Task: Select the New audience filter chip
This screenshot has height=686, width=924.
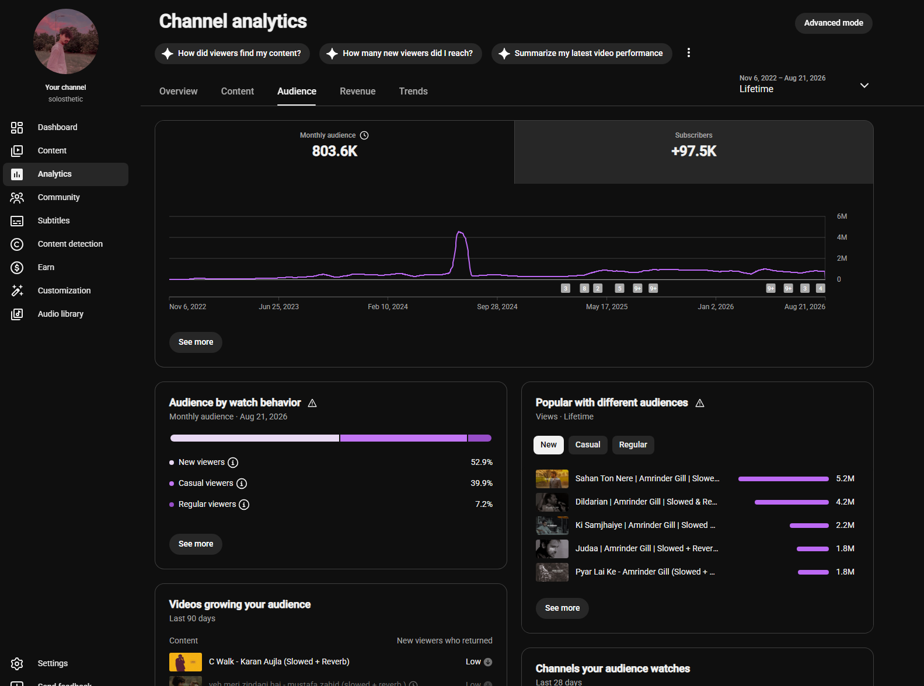Action: 549,444
